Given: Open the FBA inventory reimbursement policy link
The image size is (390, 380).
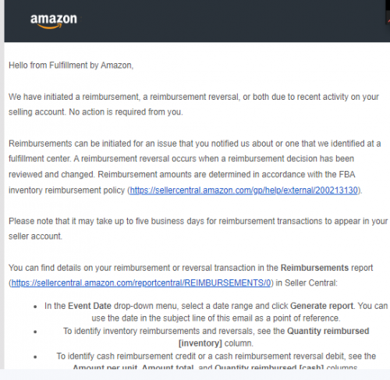Looking at the screenshot, I should (243, 190).
